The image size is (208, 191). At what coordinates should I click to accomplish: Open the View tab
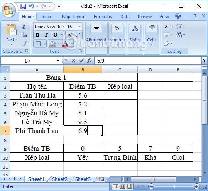point(164,17)
